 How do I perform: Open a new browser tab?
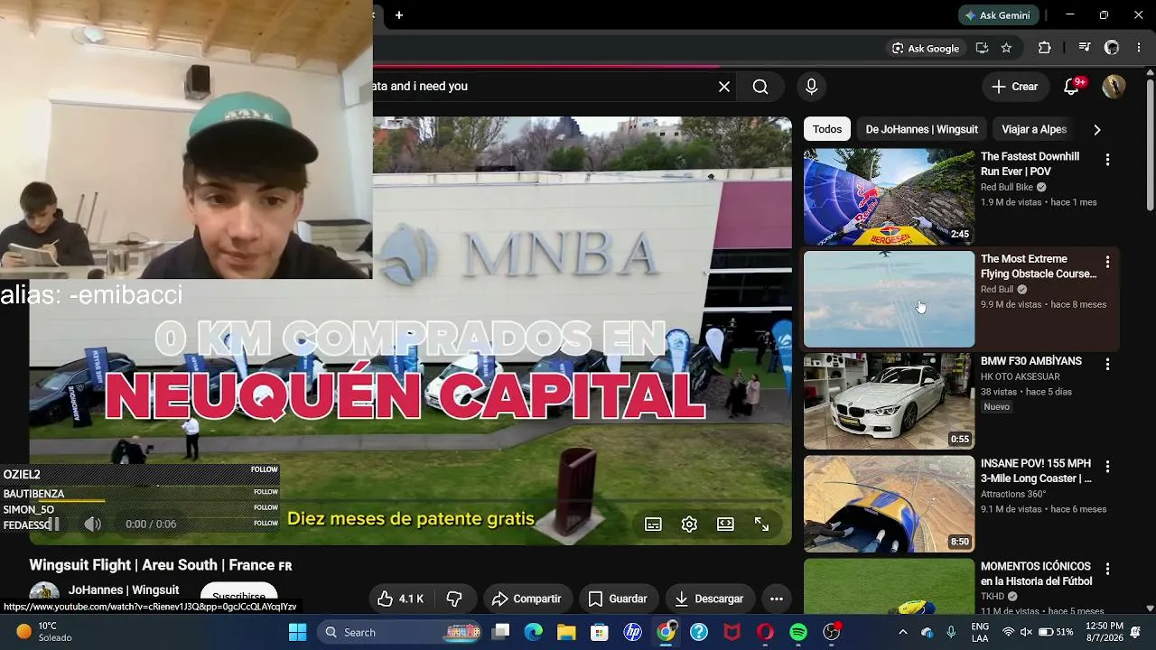(x=399, y=15)
